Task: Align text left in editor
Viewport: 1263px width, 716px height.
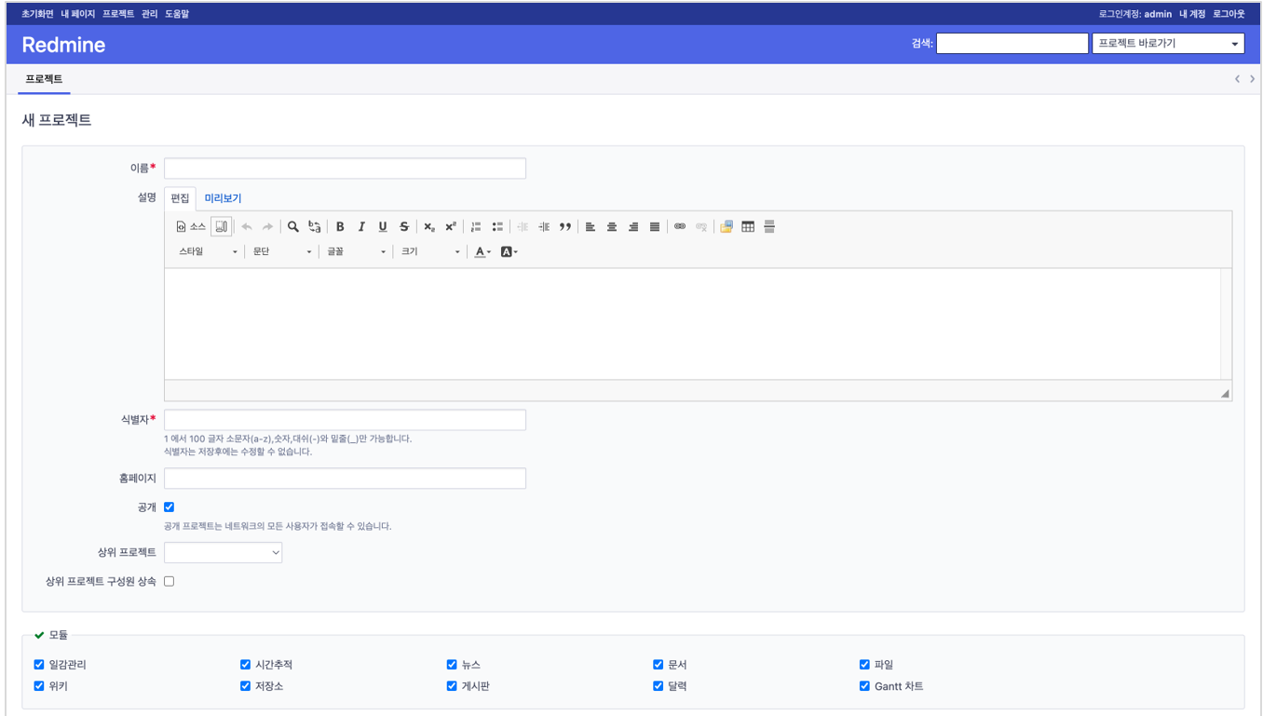Action: pos(591,226)
